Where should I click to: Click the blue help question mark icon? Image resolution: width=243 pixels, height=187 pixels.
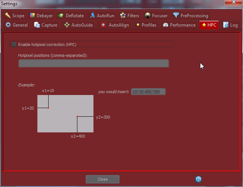pyautogui.click(x=199, y=179)
